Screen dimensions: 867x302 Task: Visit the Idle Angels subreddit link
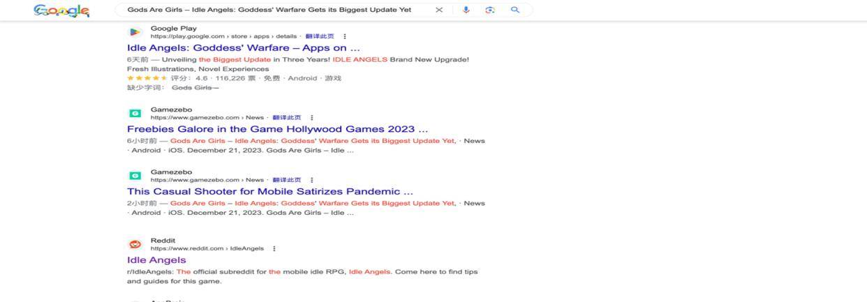(156, 260)
